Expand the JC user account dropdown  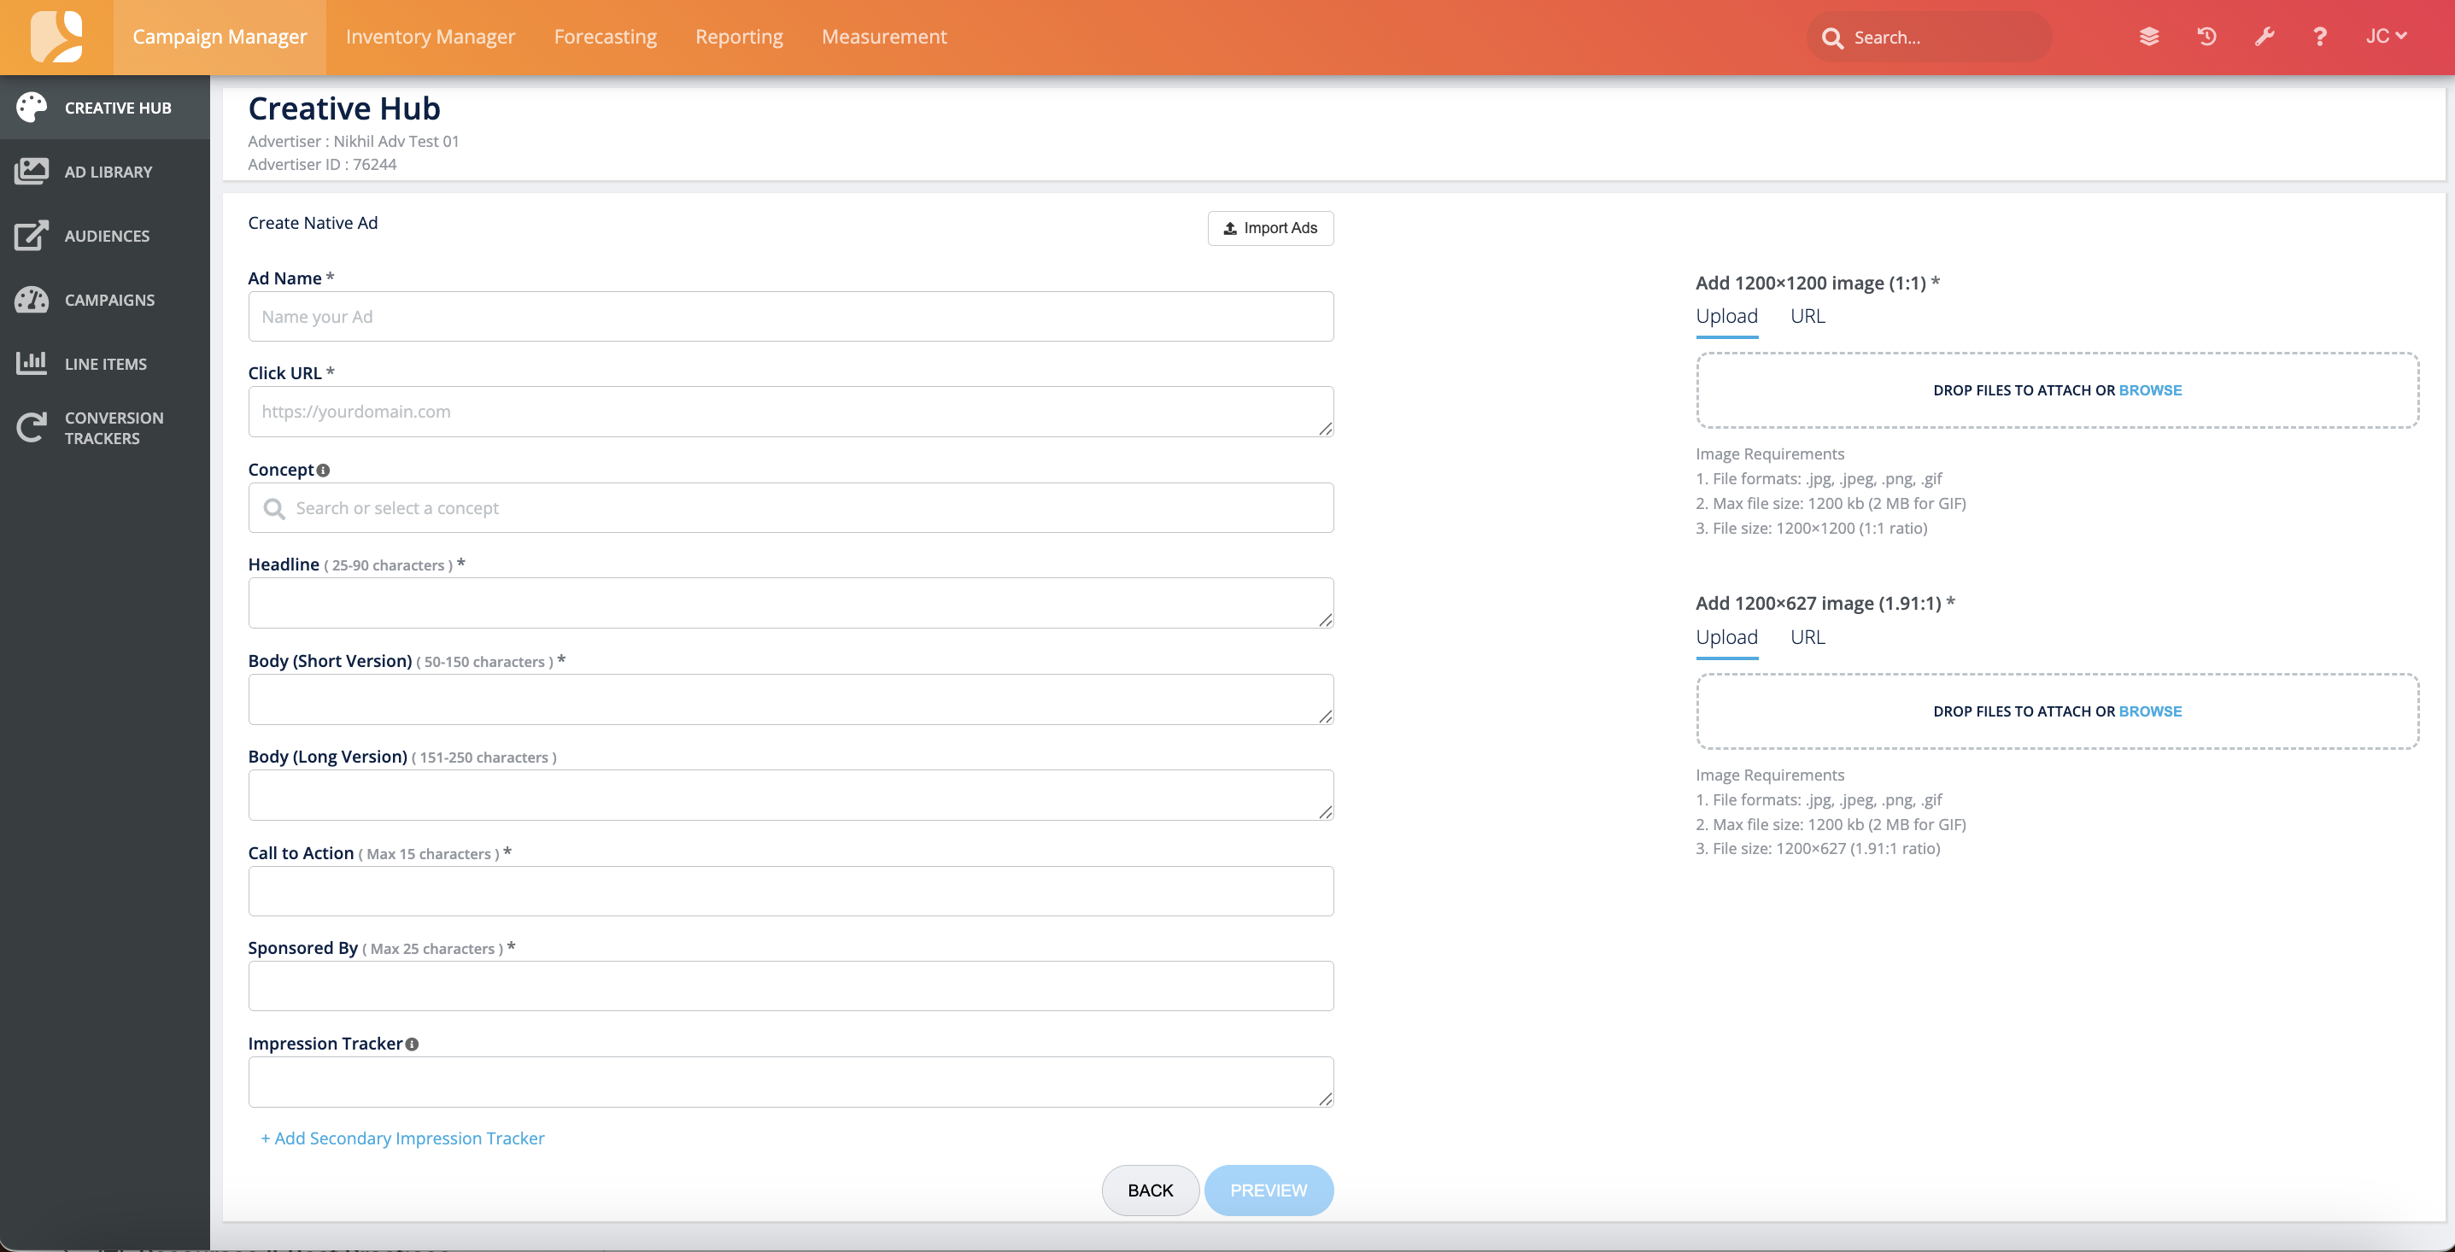[2386, 38]
